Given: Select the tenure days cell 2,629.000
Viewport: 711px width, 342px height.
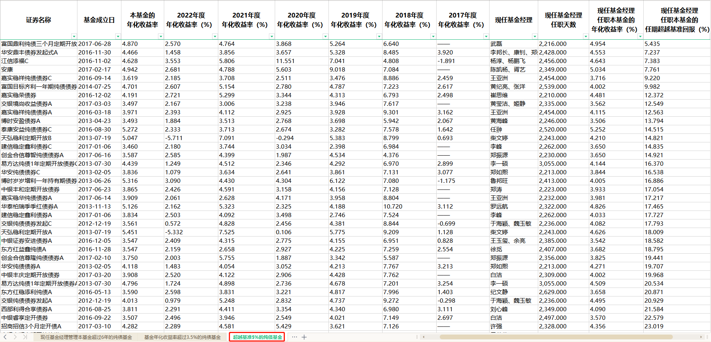Looking at the screenshot, I should 564,292.
